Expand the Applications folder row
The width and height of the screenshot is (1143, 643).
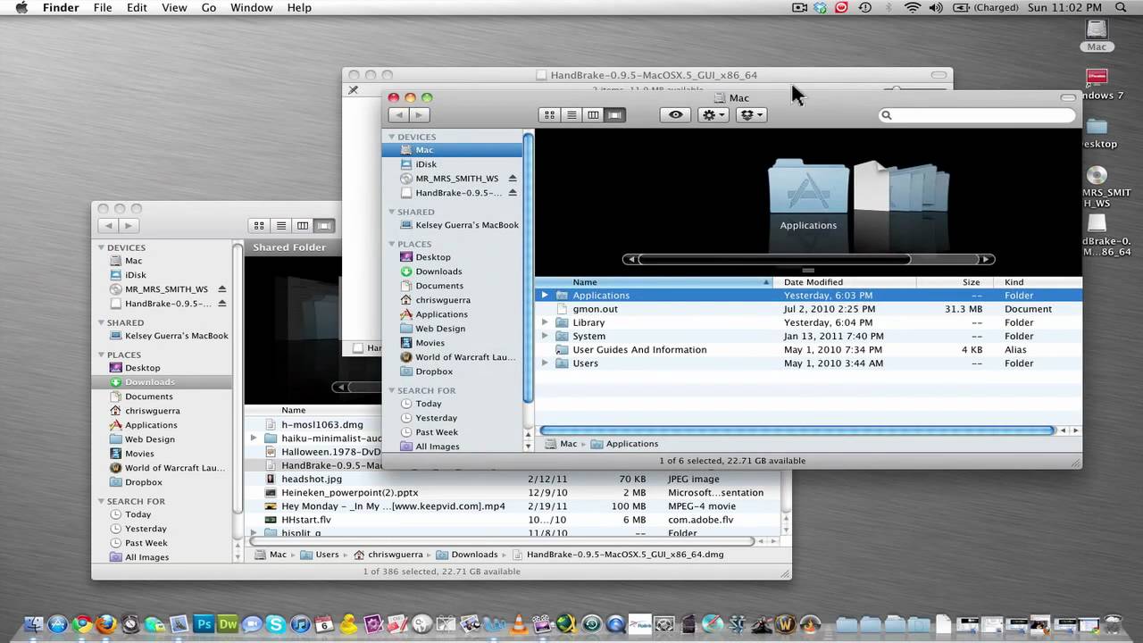click(x=545, y=296)
